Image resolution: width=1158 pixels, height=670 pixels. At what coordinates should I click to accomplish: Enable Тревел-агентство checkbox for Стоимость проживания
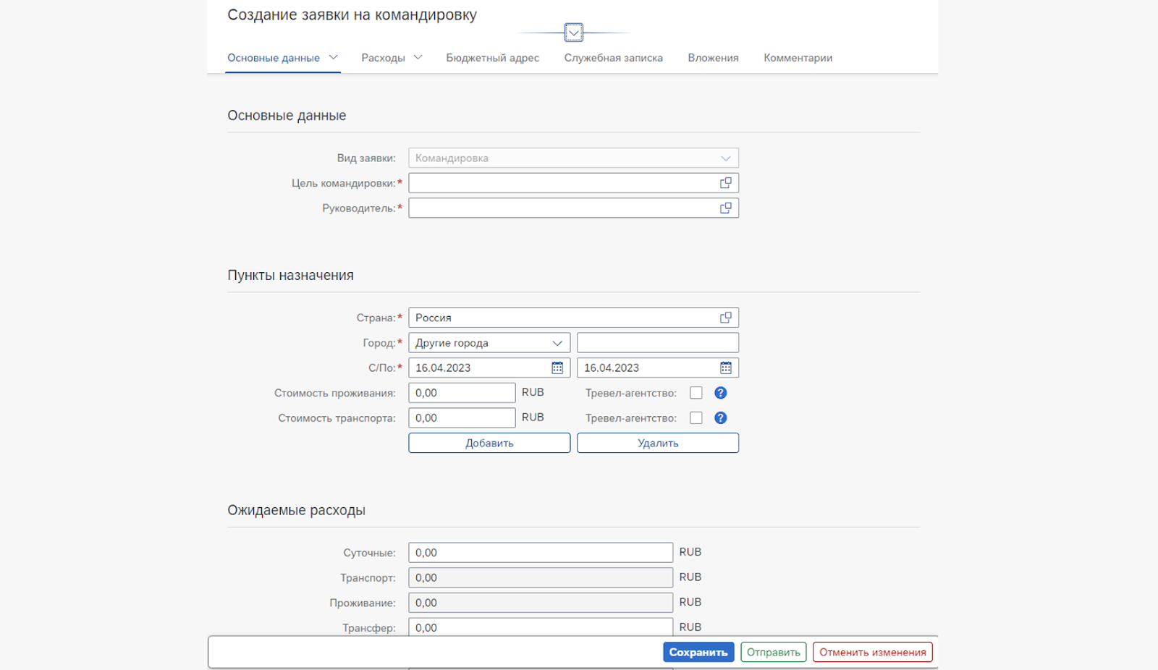point(696,393)
